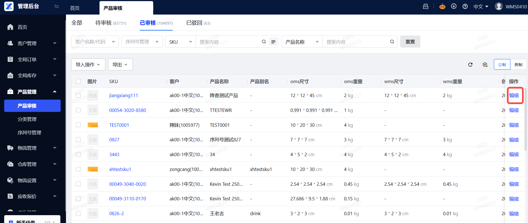The width and height of the screenshot is (528, 223).
Task: Open the 中文 language dropdown
Action: point(481,6)
